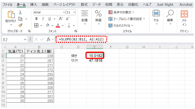This screenshot has width=195, height=109.
Task: Click the Insert Function fx icon
Action: tap(48, 39)
